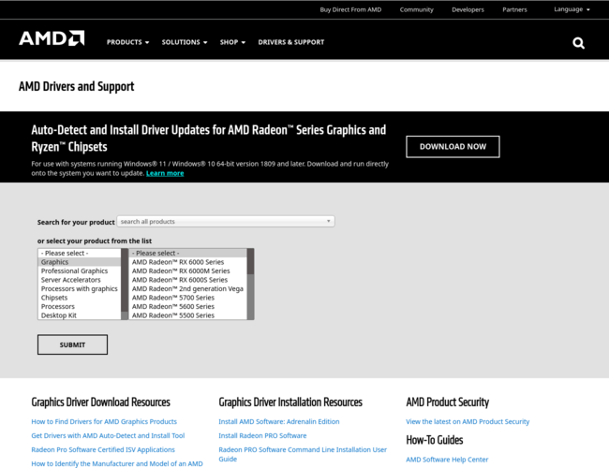Expand the Shop menu
609x468 pixels.
pos(232,42)
